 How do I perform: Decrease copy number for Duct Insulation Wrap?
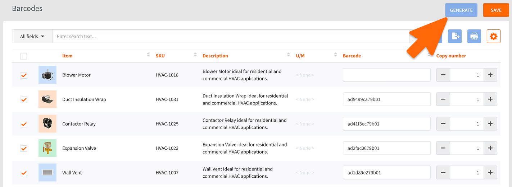click(x=443, y=99)
